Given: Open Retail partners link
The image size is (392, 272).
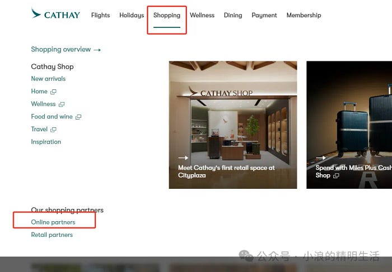Looking at the screenshot, I should click(52, 235).
